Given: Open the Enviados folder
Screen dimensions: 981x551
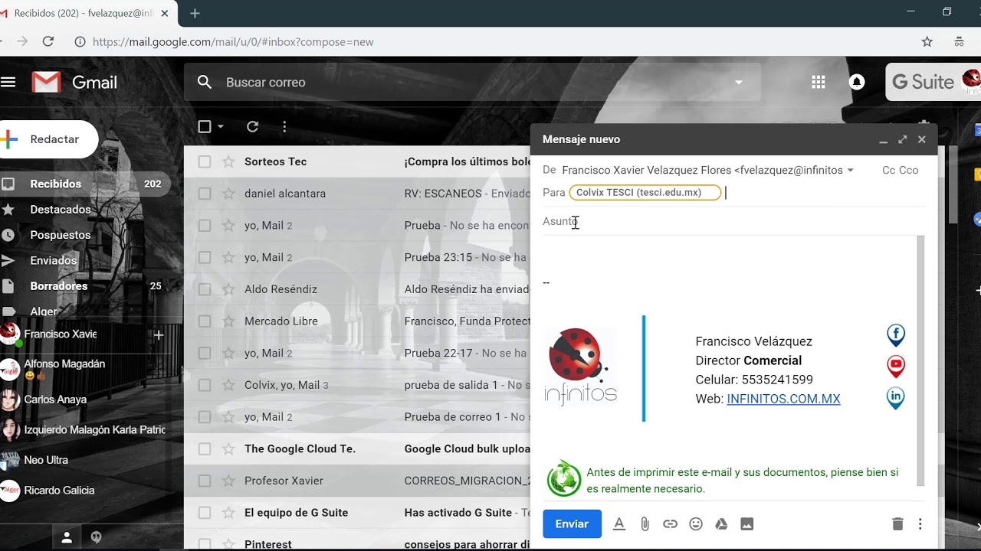Looking at the screenshot, I should tap(53, 260).
